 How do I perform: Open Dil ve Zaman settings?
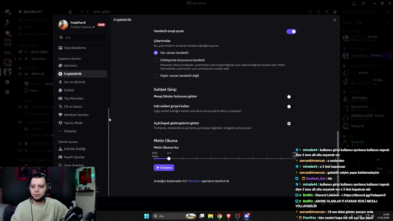pyautogui.click(x=82, y=107)
